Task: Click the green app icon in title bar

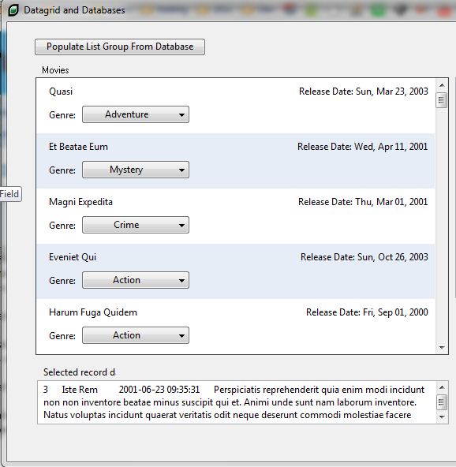Action: pos(13,10)
